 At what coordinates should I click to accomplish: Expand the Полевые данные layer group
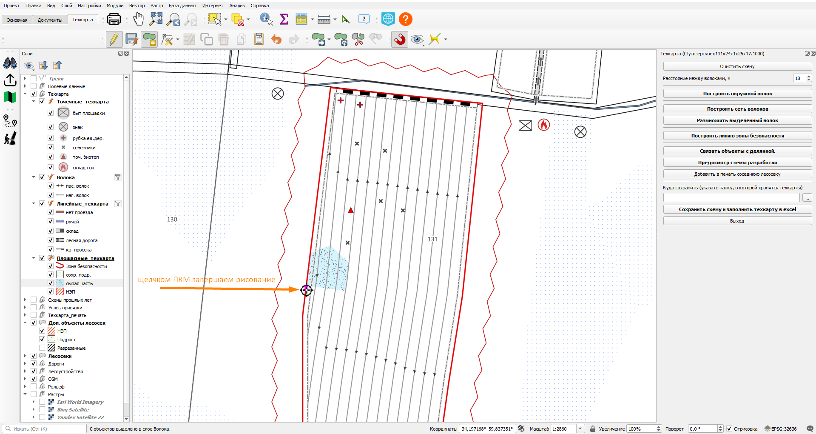(x=25, y=86)
